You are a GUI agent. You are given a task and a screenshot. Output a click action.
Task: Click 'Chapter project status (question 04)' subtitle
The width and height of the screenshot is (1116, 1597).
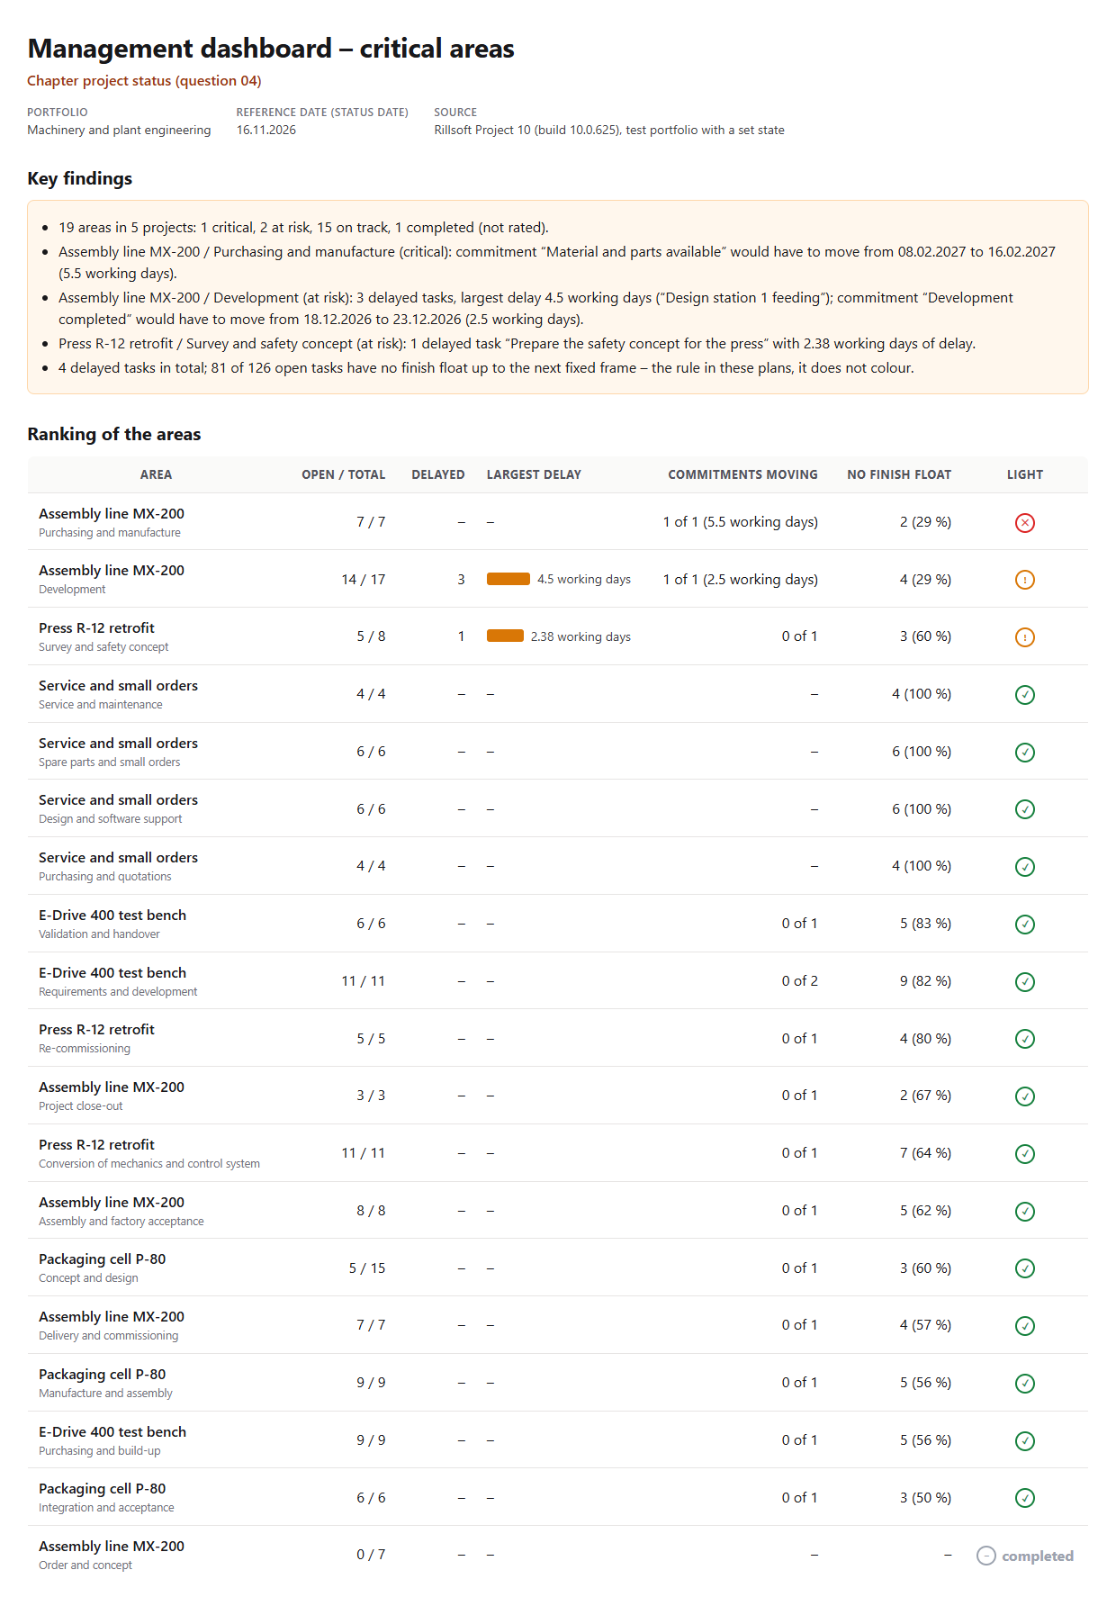(x=144, y=81)
